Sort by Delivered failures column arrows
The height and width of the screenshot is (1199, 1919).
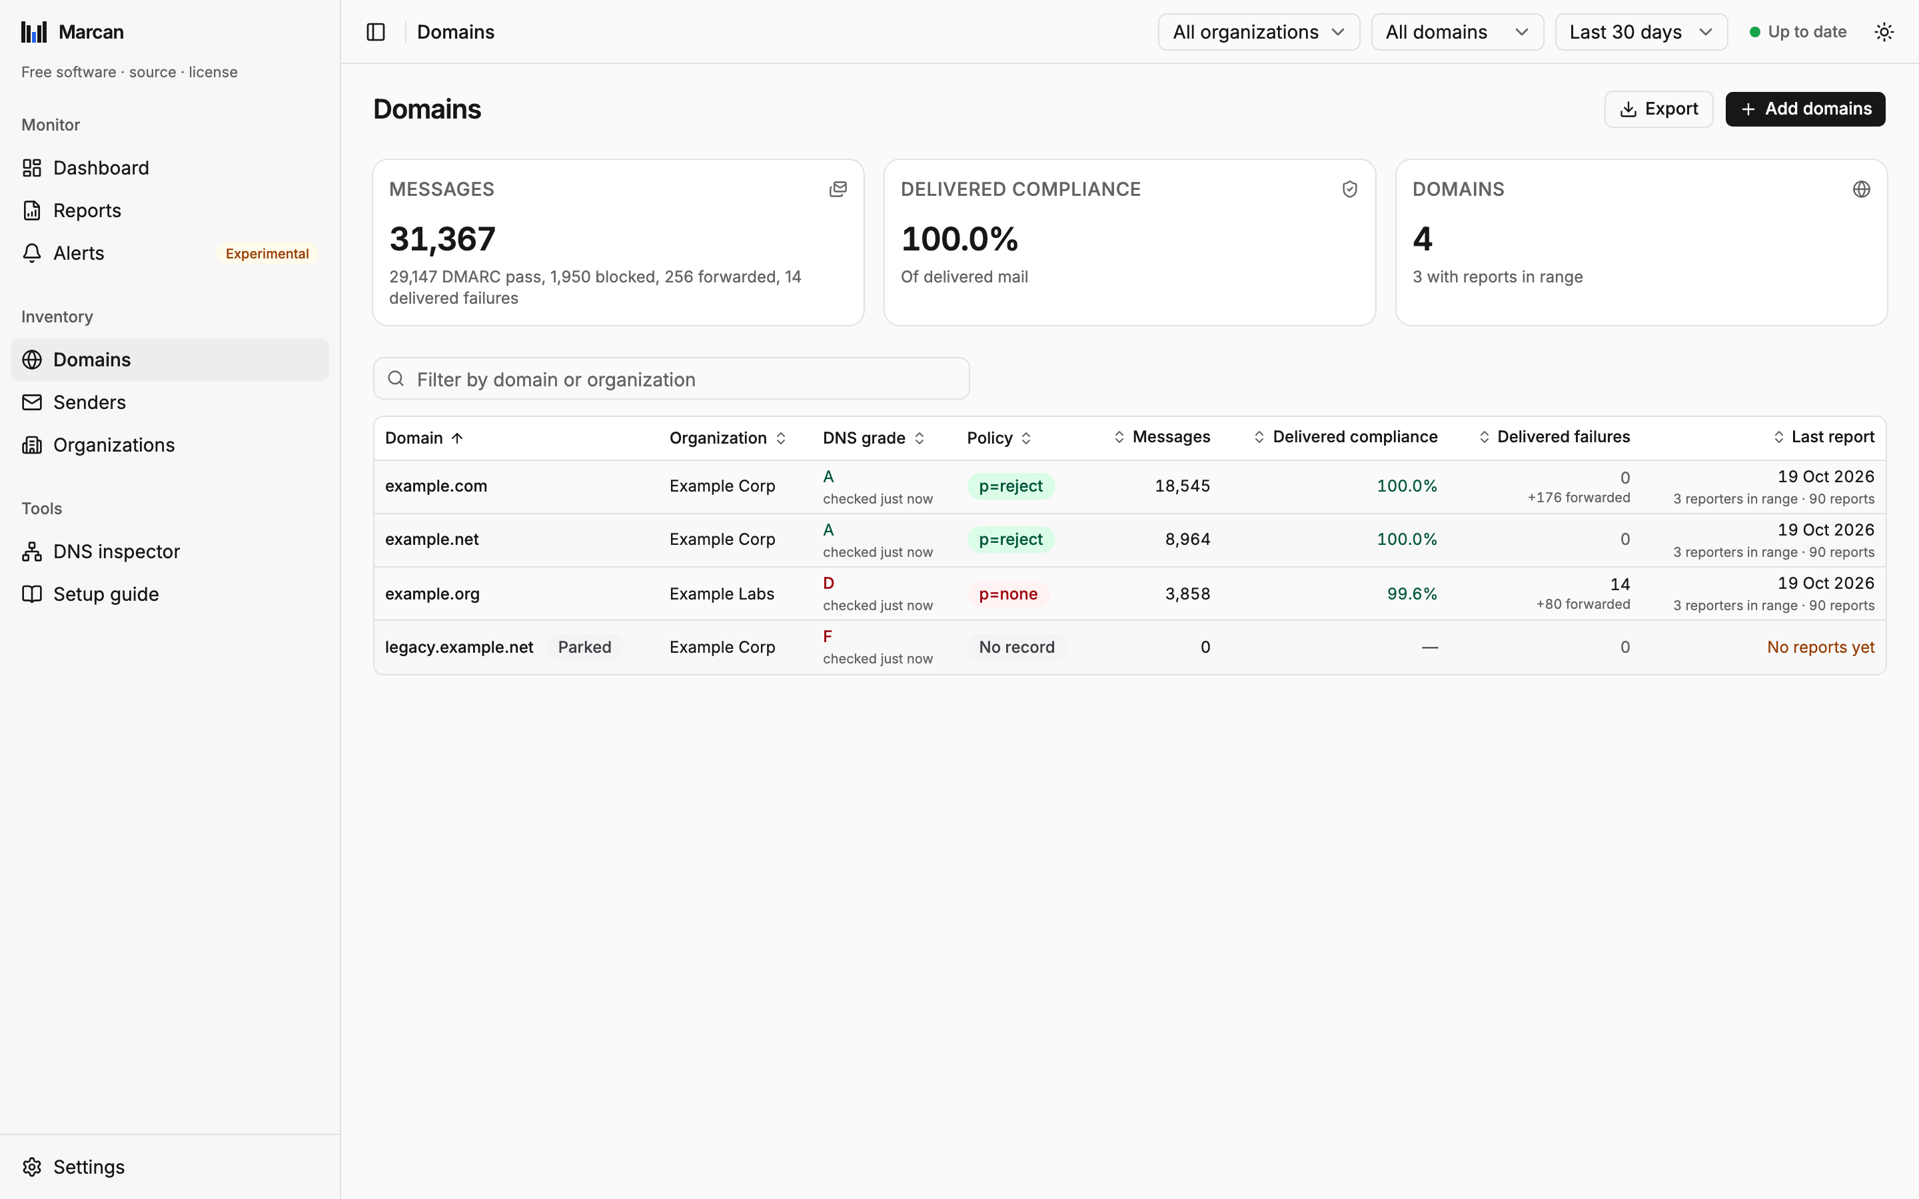pos(1485,437)
